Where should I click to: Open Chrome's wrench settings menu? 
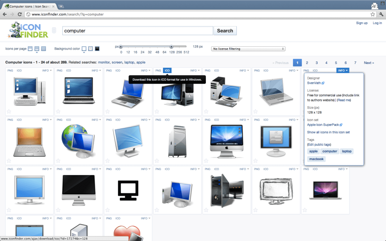click(381, 14)
